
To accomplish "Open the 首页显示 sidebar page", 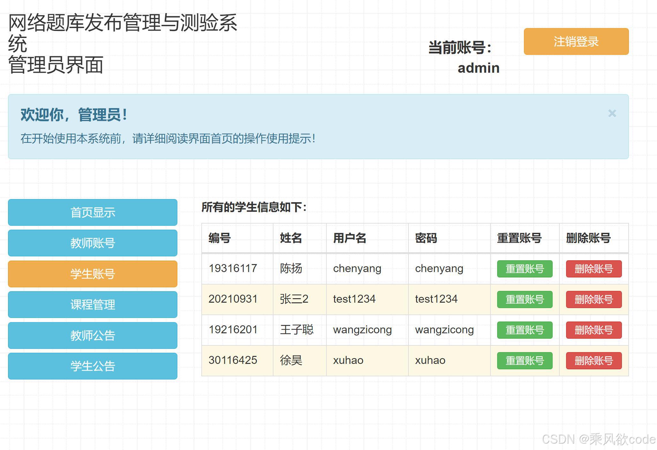I will point(92,212).
